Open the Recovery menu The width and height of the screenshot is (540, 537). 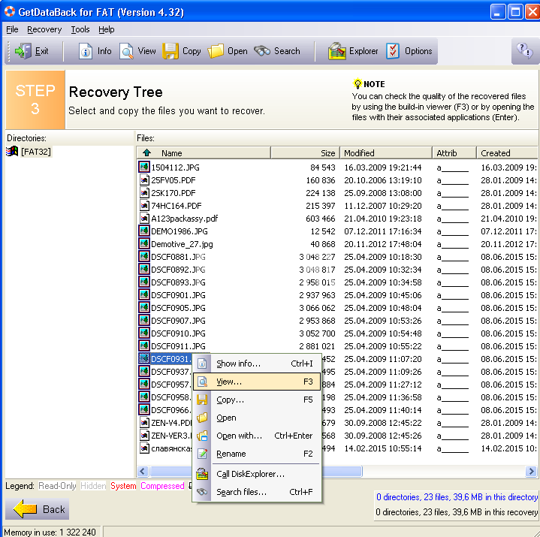[44, 29]
